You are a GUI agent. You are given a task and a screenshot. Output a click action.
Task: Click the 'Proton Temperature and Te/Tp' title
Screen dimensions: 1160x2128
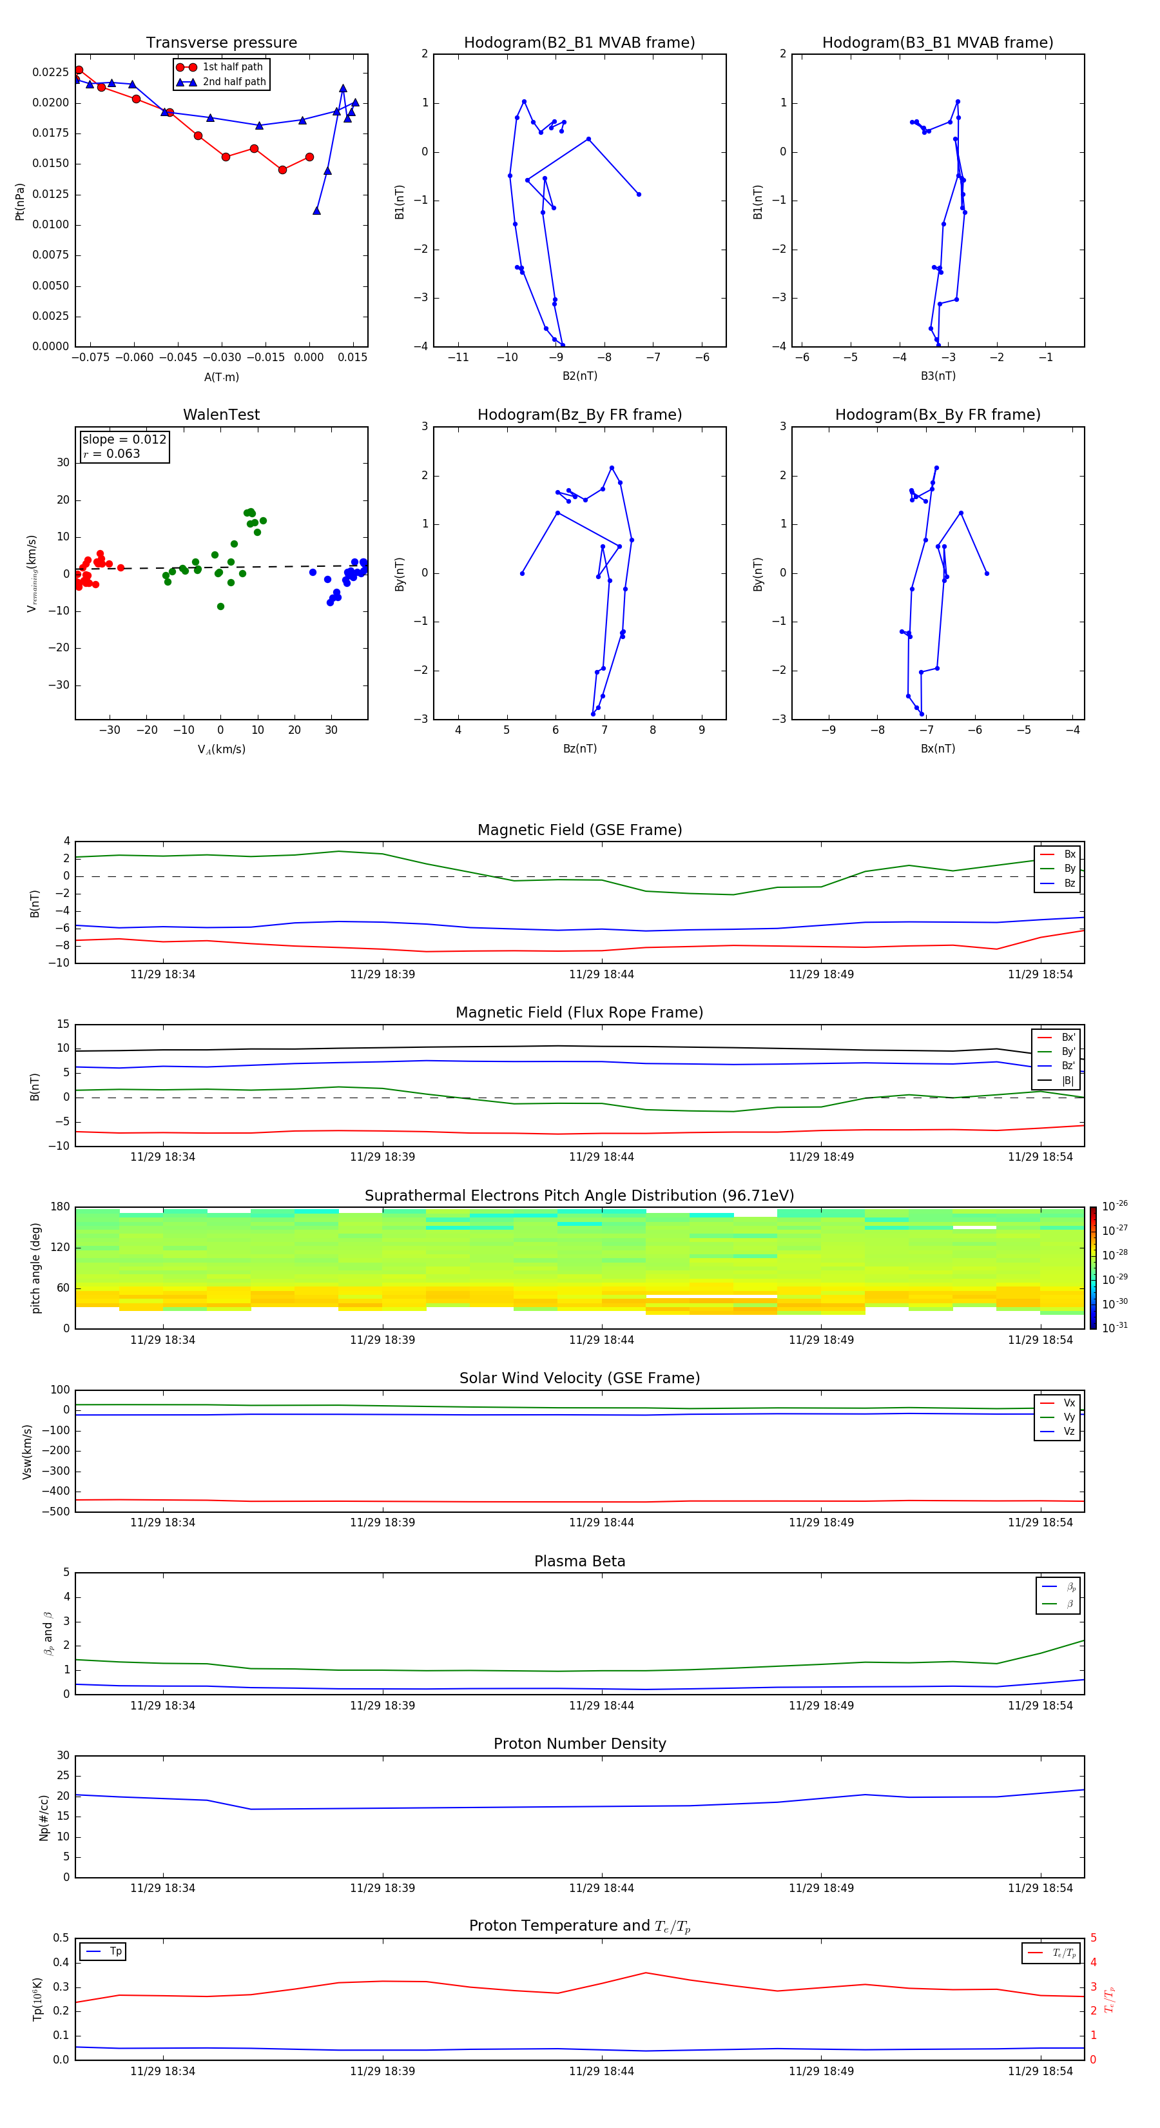579,1926
